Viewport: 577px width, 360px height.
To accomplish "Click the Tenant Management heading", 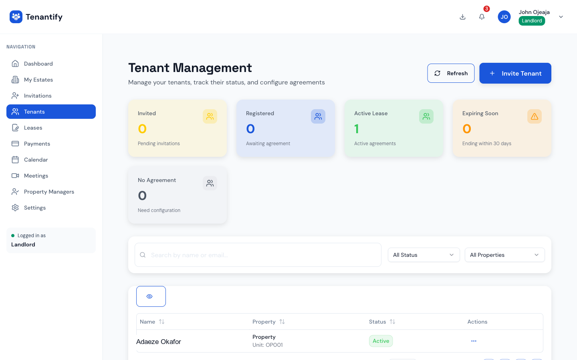I will point(190,68).
